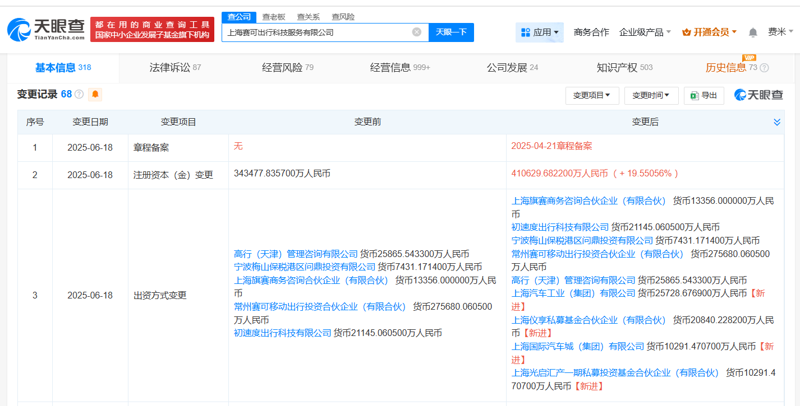Click the 410629.682200万人民币 value
800x406 pixels.
(x=560, y=174)
